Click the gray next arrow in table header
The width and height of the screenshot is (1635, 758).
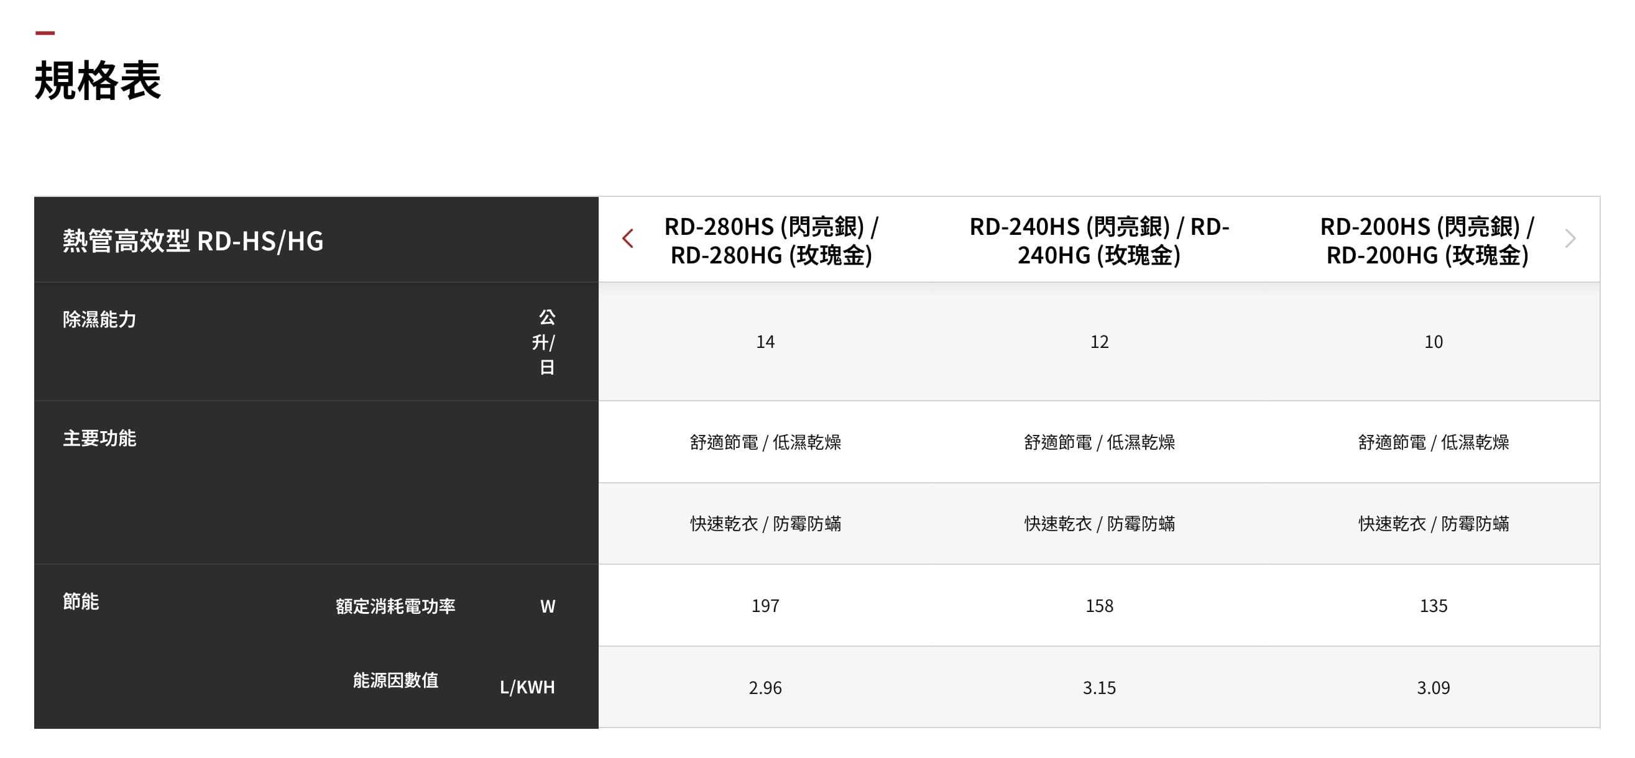pos(1570,239)
